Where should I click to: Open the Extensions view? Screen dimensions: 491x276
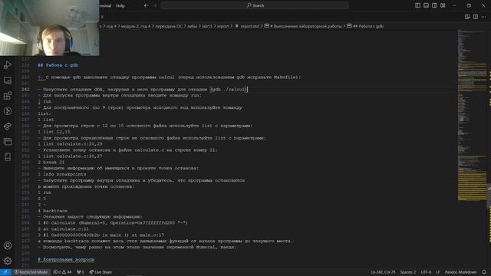pyautogui.click(x=8, y=96)
